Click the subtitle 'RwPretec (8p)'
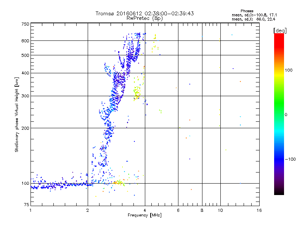This screenshot has height=229, width=305. point(144,18)
